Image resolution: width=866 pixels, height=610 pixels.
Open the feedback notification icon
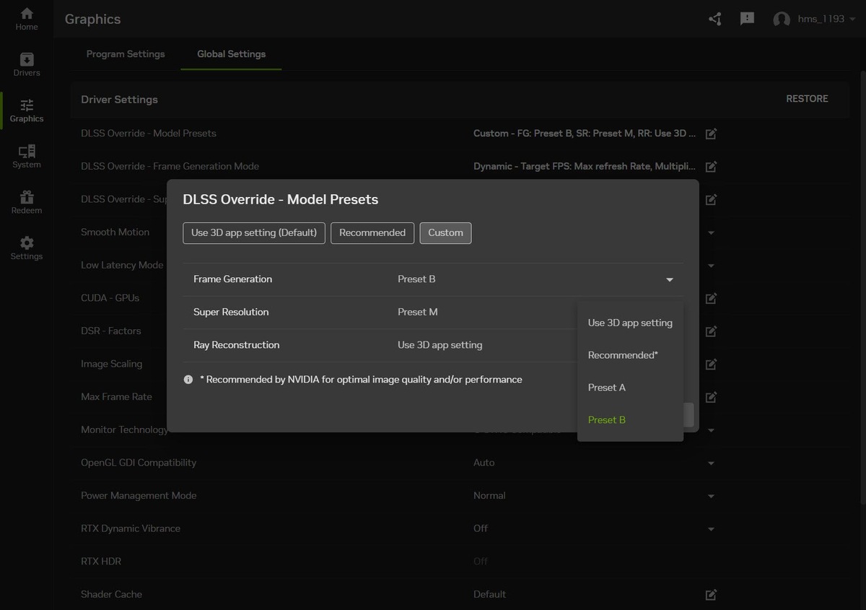coord(747,19)
